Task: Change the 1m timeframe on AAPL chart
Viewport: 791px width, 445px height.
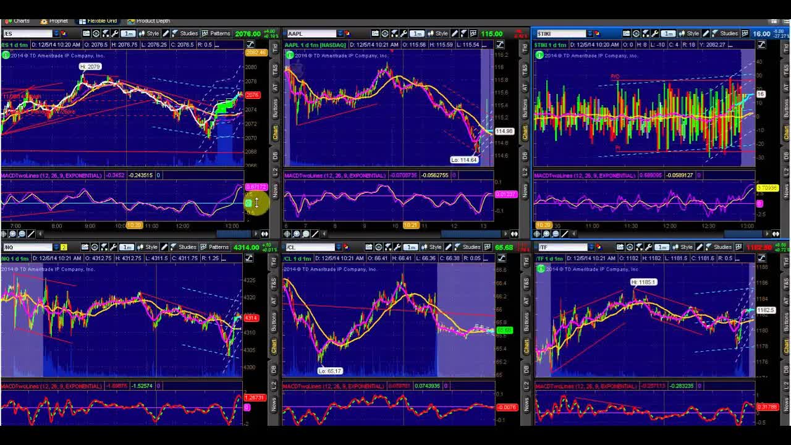Action: click(417, 33)
